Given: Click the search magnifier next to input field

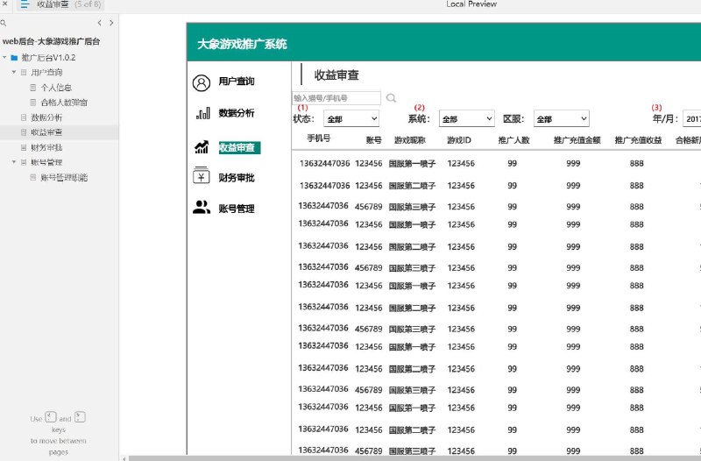Looking at the screenshot, I should (391, 97).
